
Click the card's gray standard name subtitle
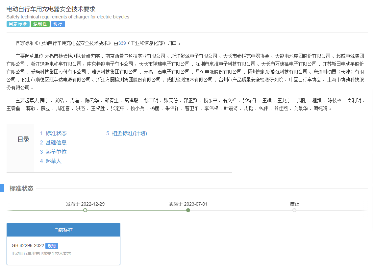(x=41, y=254)
